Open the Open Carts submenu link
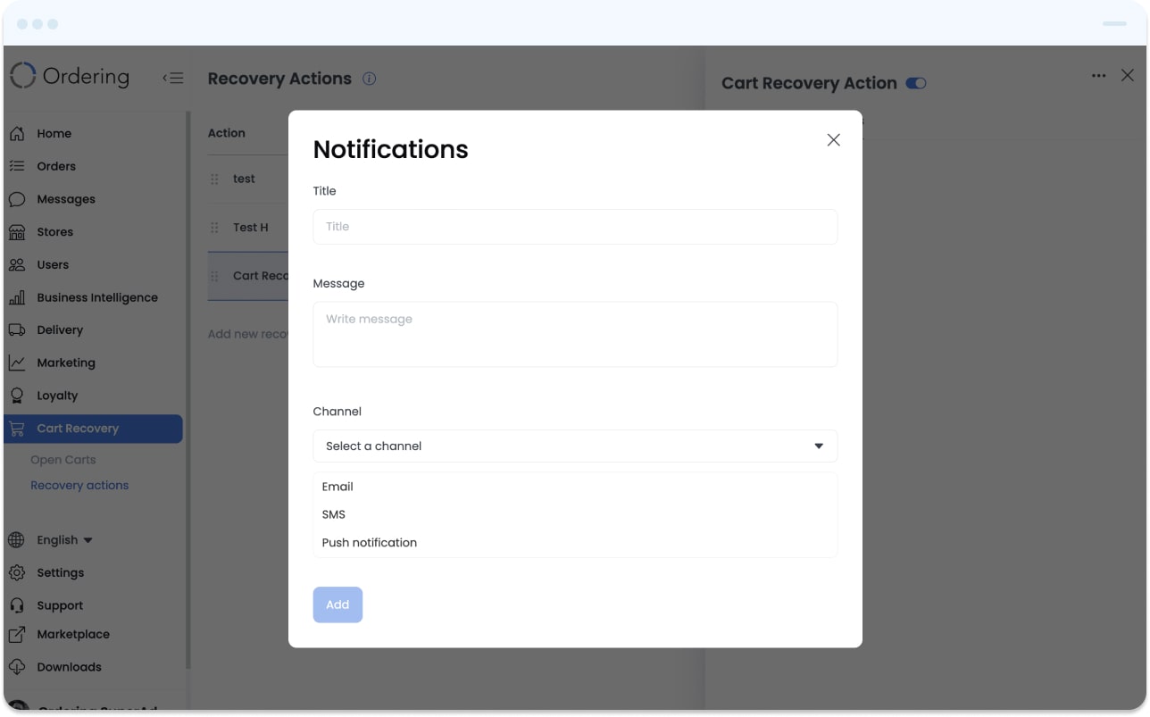Image resolution: width=1150 pixels, height=717 pixels. [63, 460]
